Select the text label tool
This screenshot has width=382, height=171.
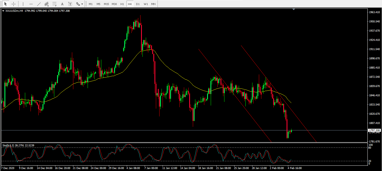[70, 4]
